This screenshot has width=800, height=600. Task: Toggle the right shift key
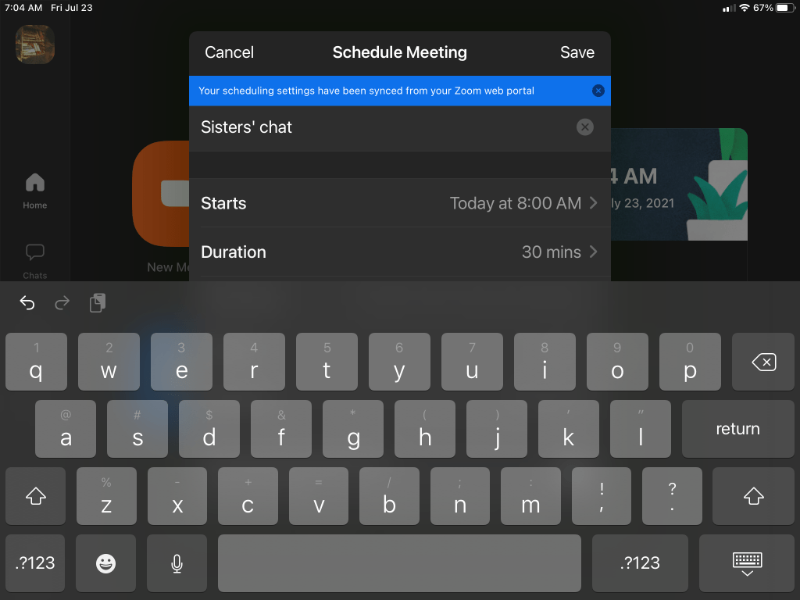click(x=754, y=496)
